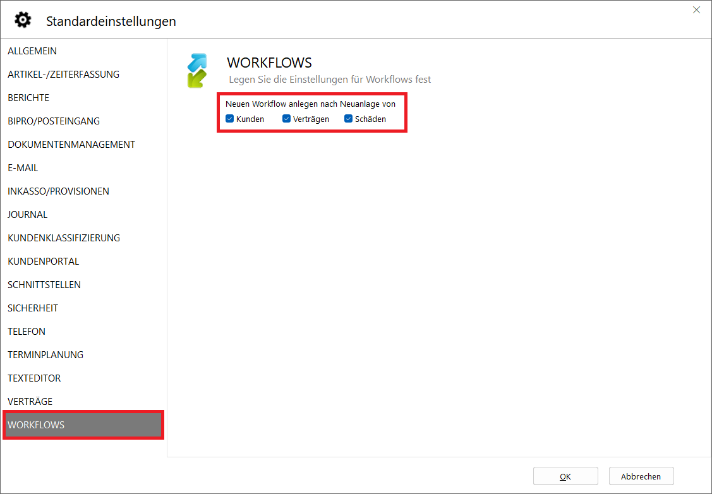Select KUNDENKLASSIFIZIERUNG in the list
Screen dimensions: 712x494
coord(64,238)
